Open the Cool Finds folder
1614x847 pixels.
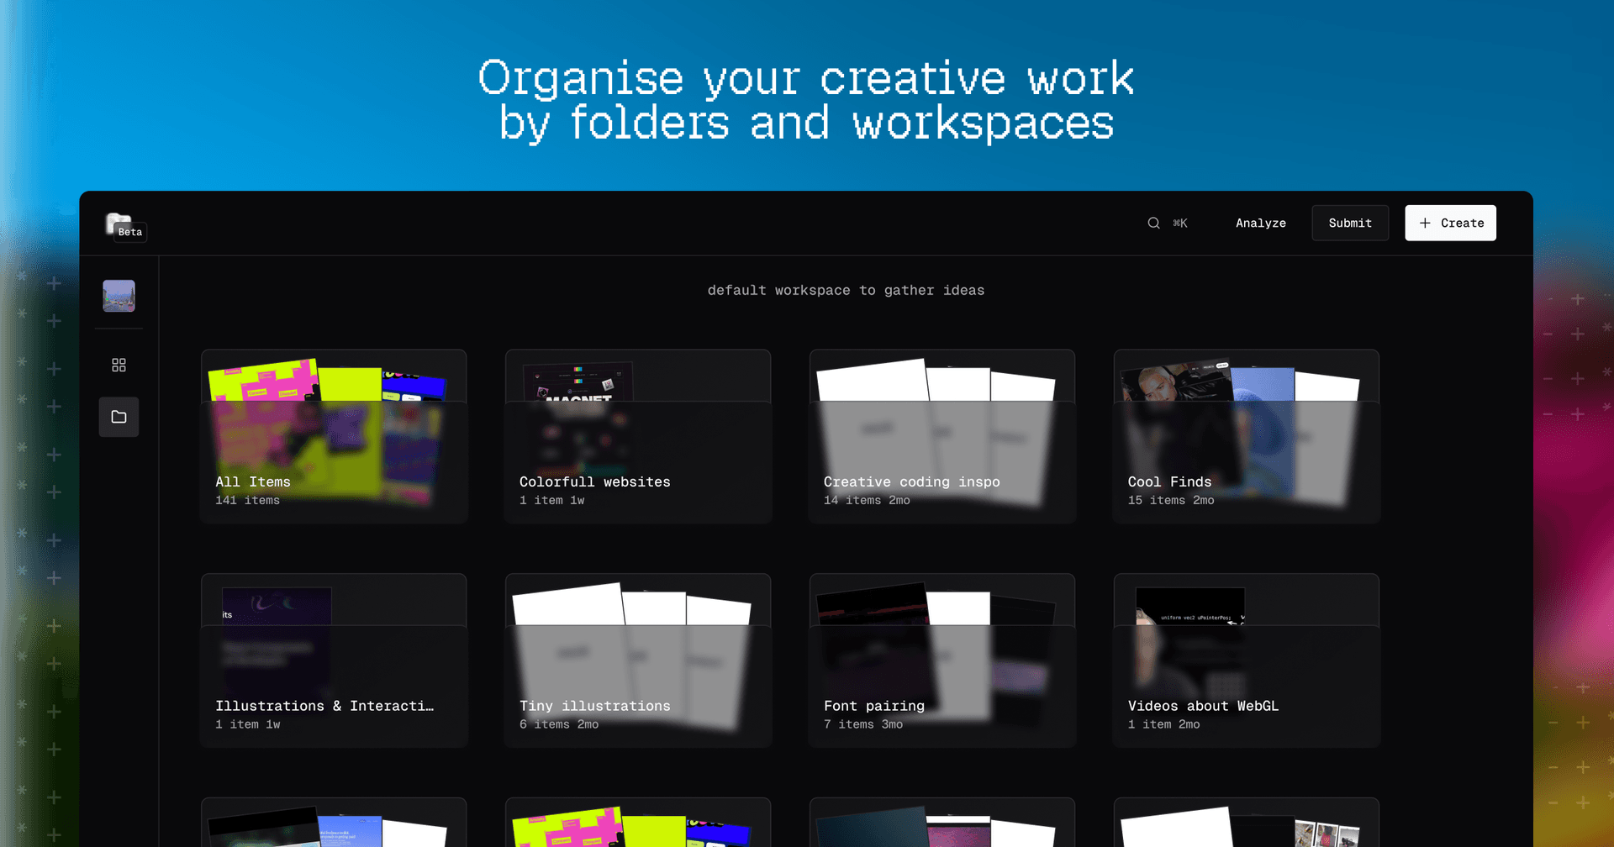1247,437
